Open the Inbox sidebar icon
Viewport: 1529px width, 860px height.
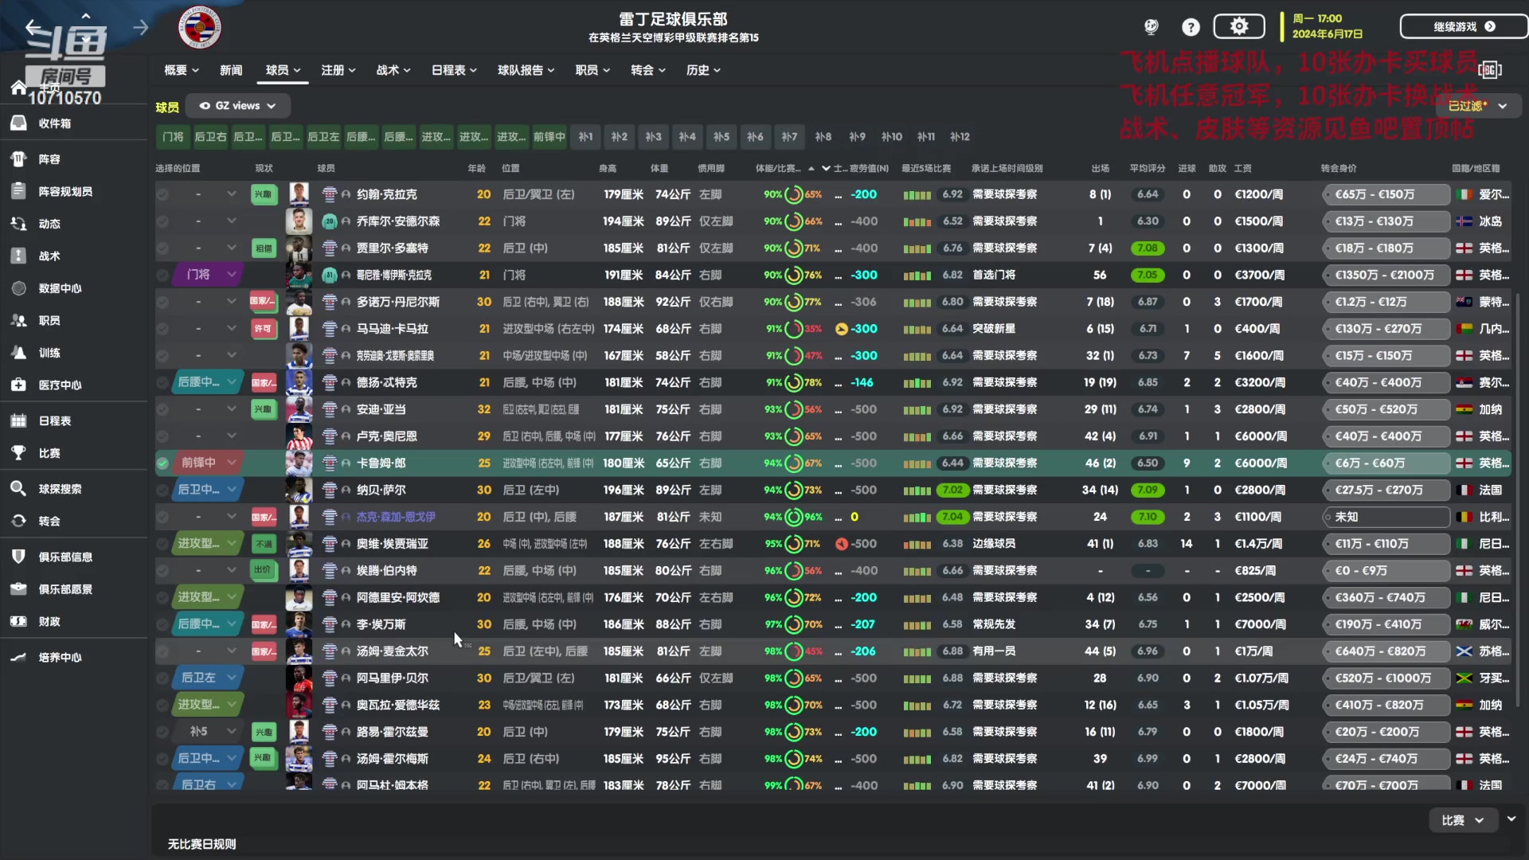(x=18, y=123)
